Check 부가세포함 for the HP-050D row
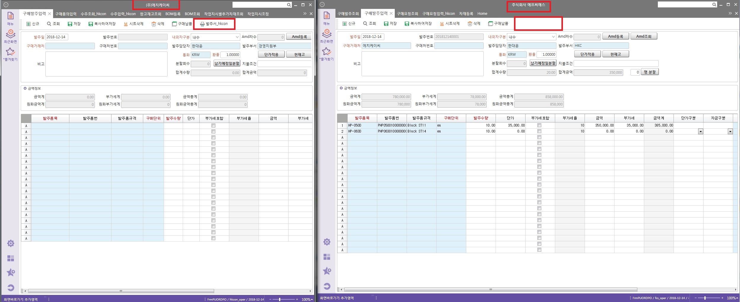Image resolution: width=740 pixels, height=302 pixels. [x=539, y=125]
